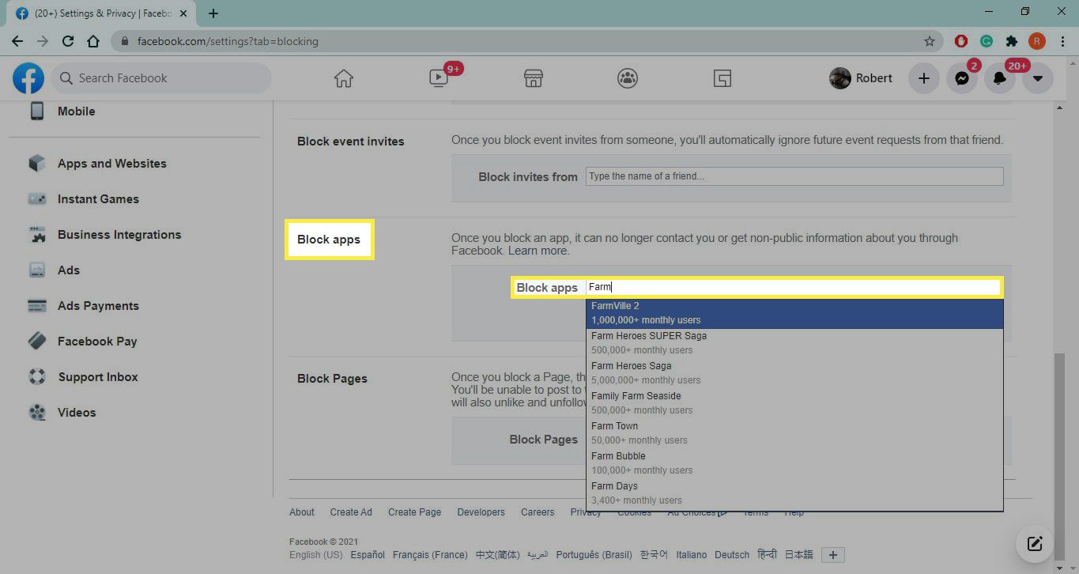Click the Block invites from input field
The height and width of the screenshot is (574, 1079).
(794, 176)
